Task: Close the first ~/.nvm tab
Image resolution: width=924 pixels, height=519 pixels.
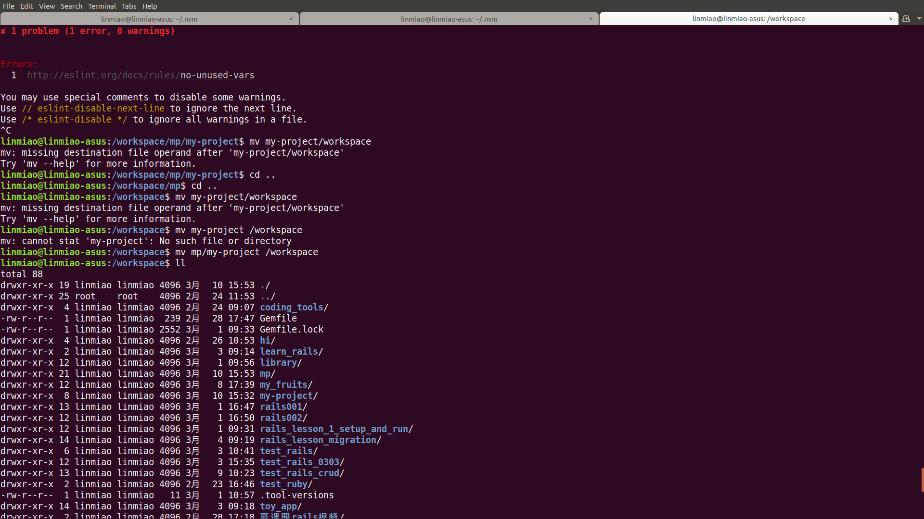Action: coord(291,19)
